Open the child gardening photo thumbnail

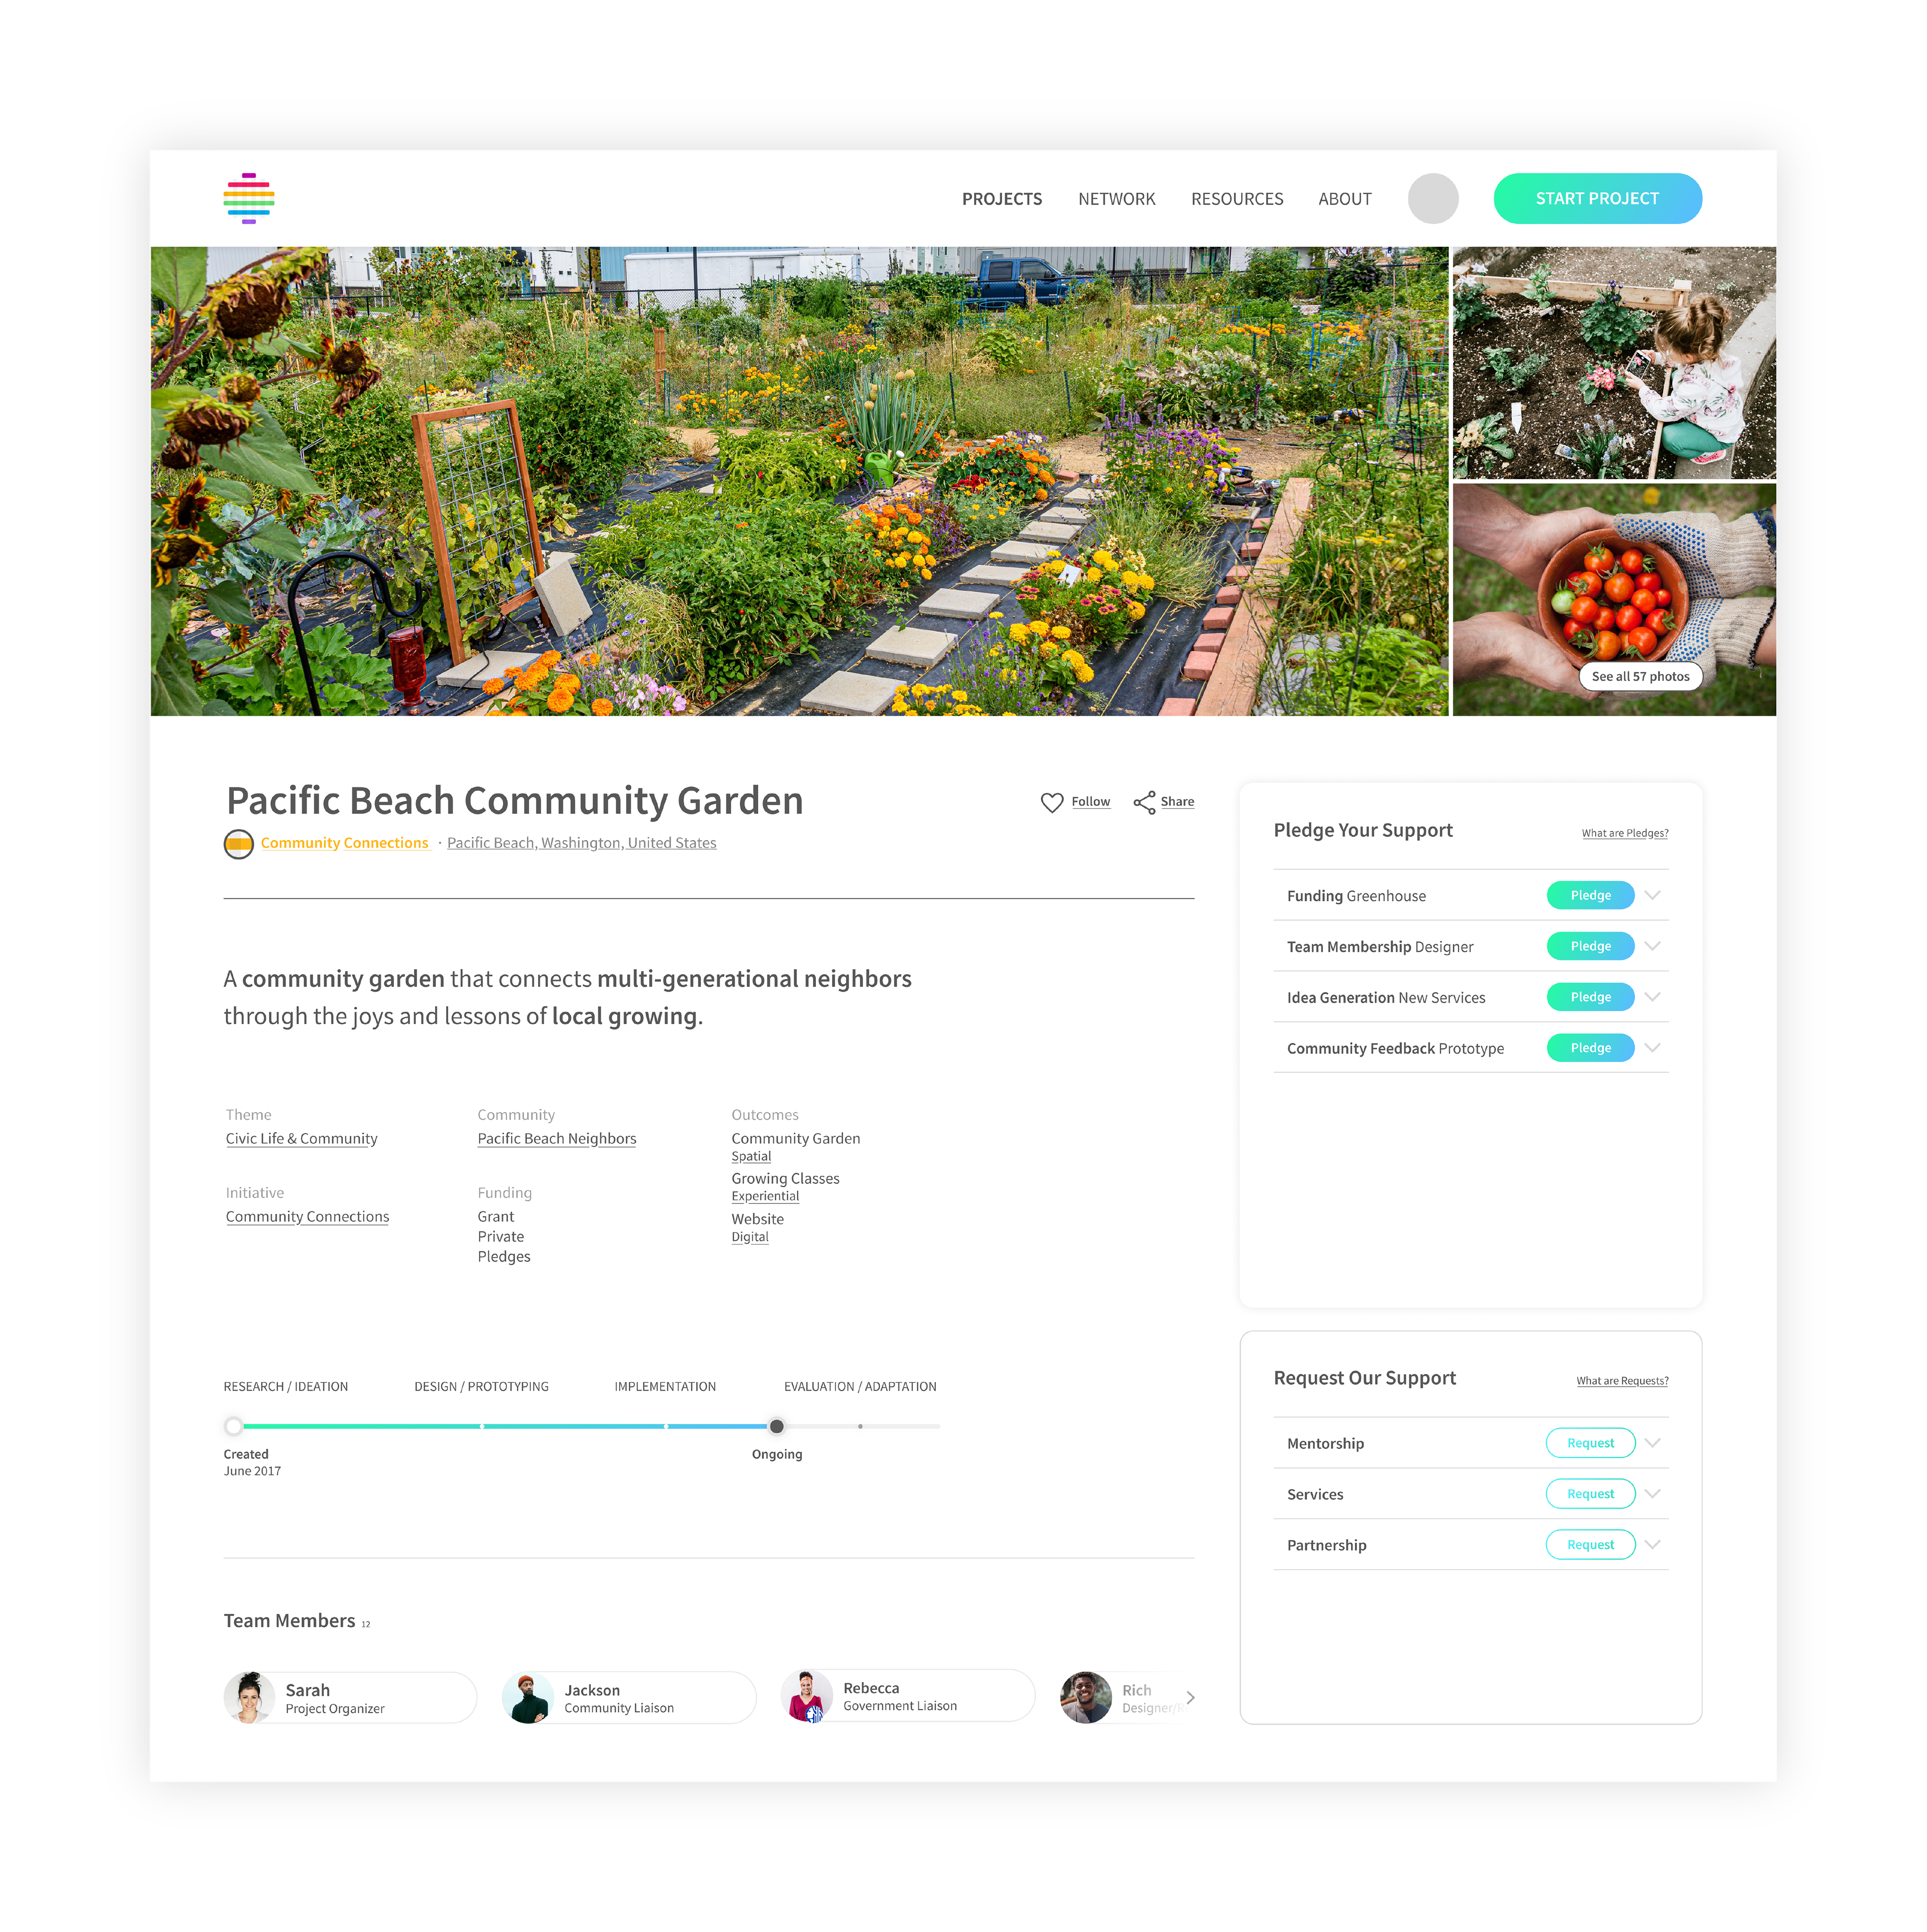(x=1614, y=363)
